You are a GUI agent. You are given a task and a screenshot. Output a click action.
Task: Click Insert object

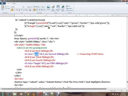(x=63, y=8)
